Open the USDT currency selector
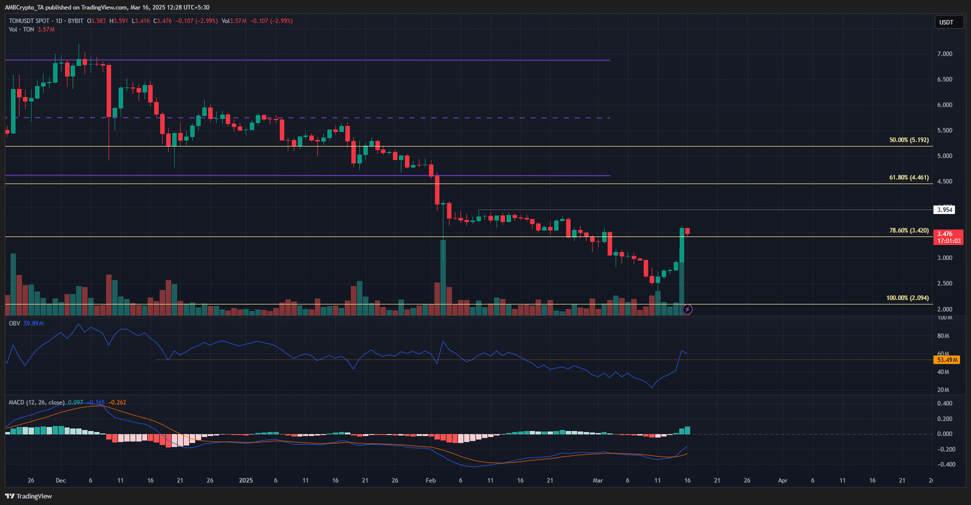 pyautogui.click(x=946, y=22)
